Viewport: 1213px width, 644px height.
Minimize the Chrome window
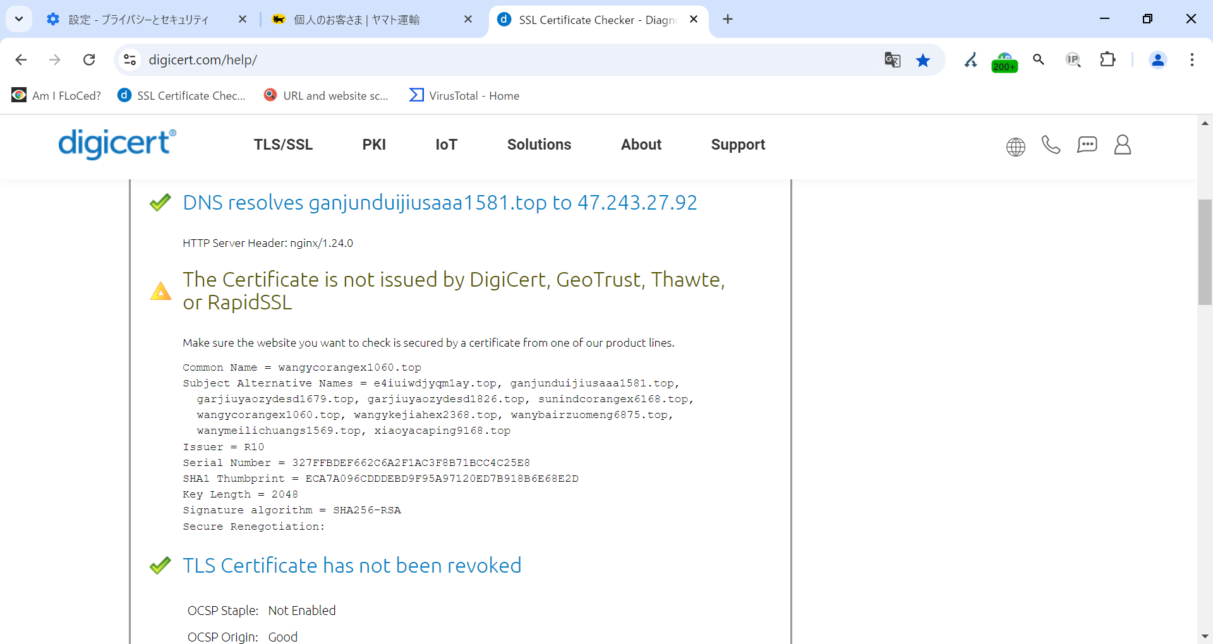point(1104,19)
